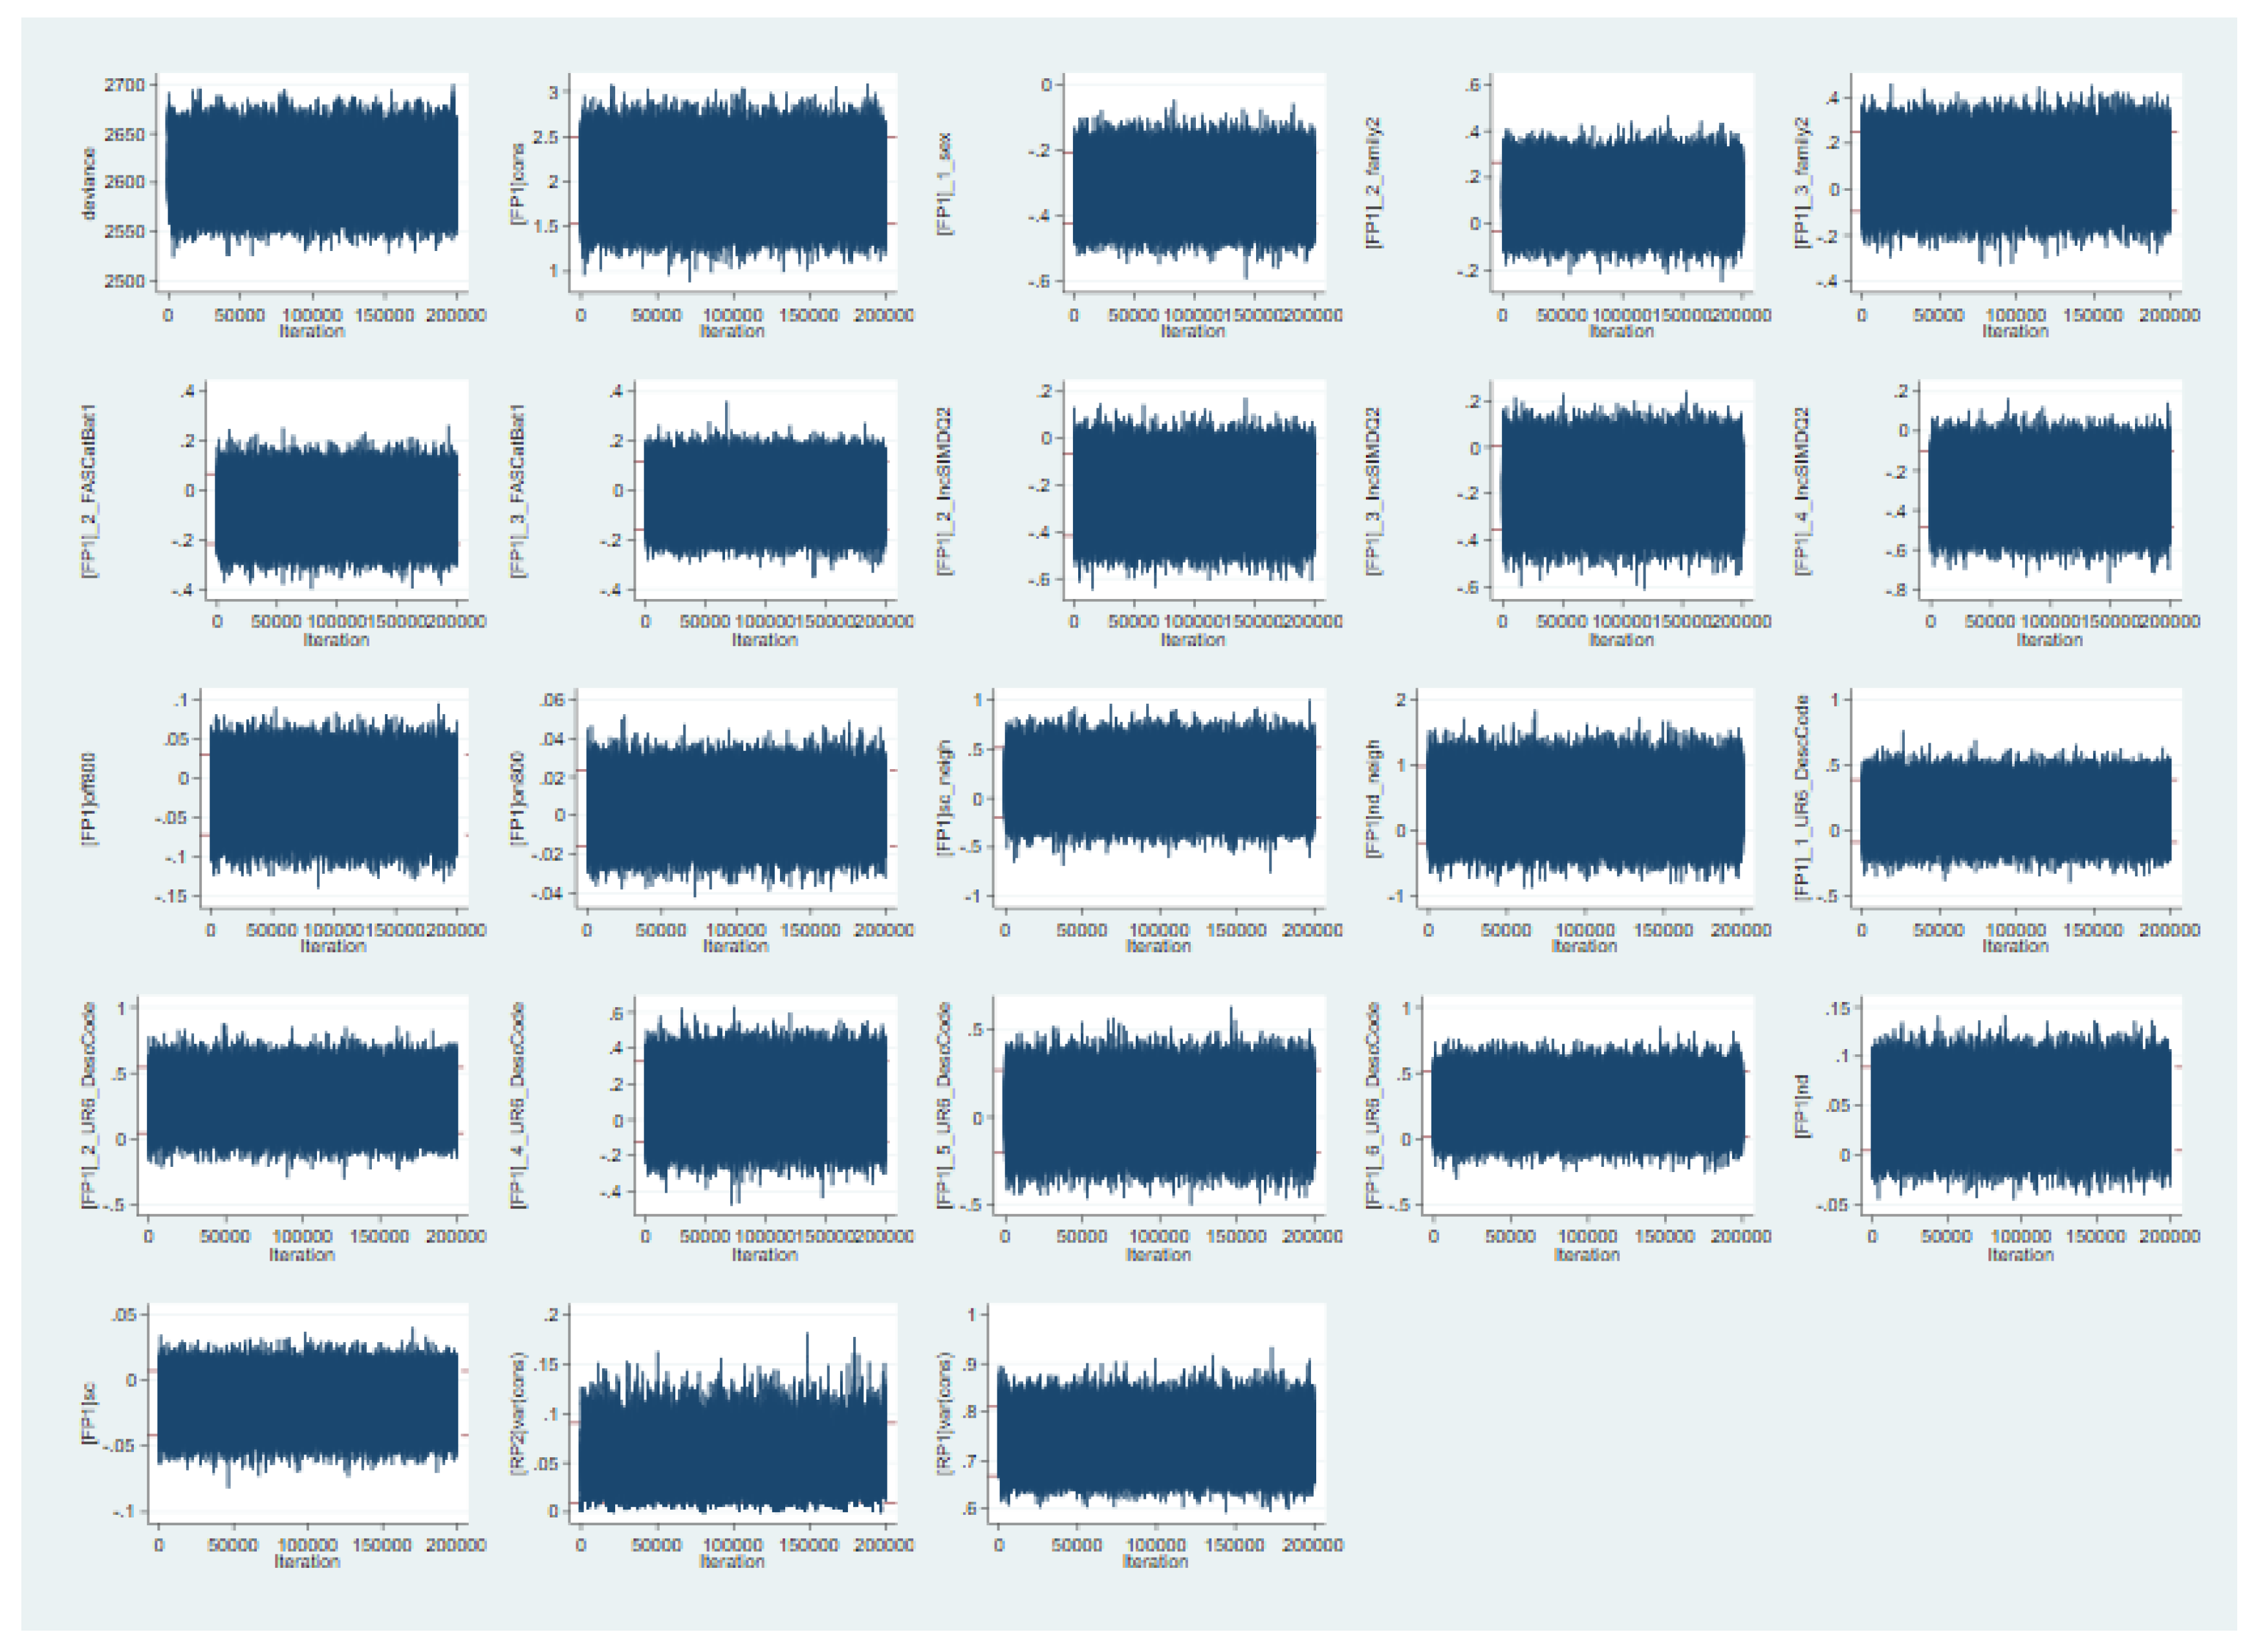Click Iteration axis label under deviance plot
This screenshot has height=1652, width=2256.
tap(312, 331)
